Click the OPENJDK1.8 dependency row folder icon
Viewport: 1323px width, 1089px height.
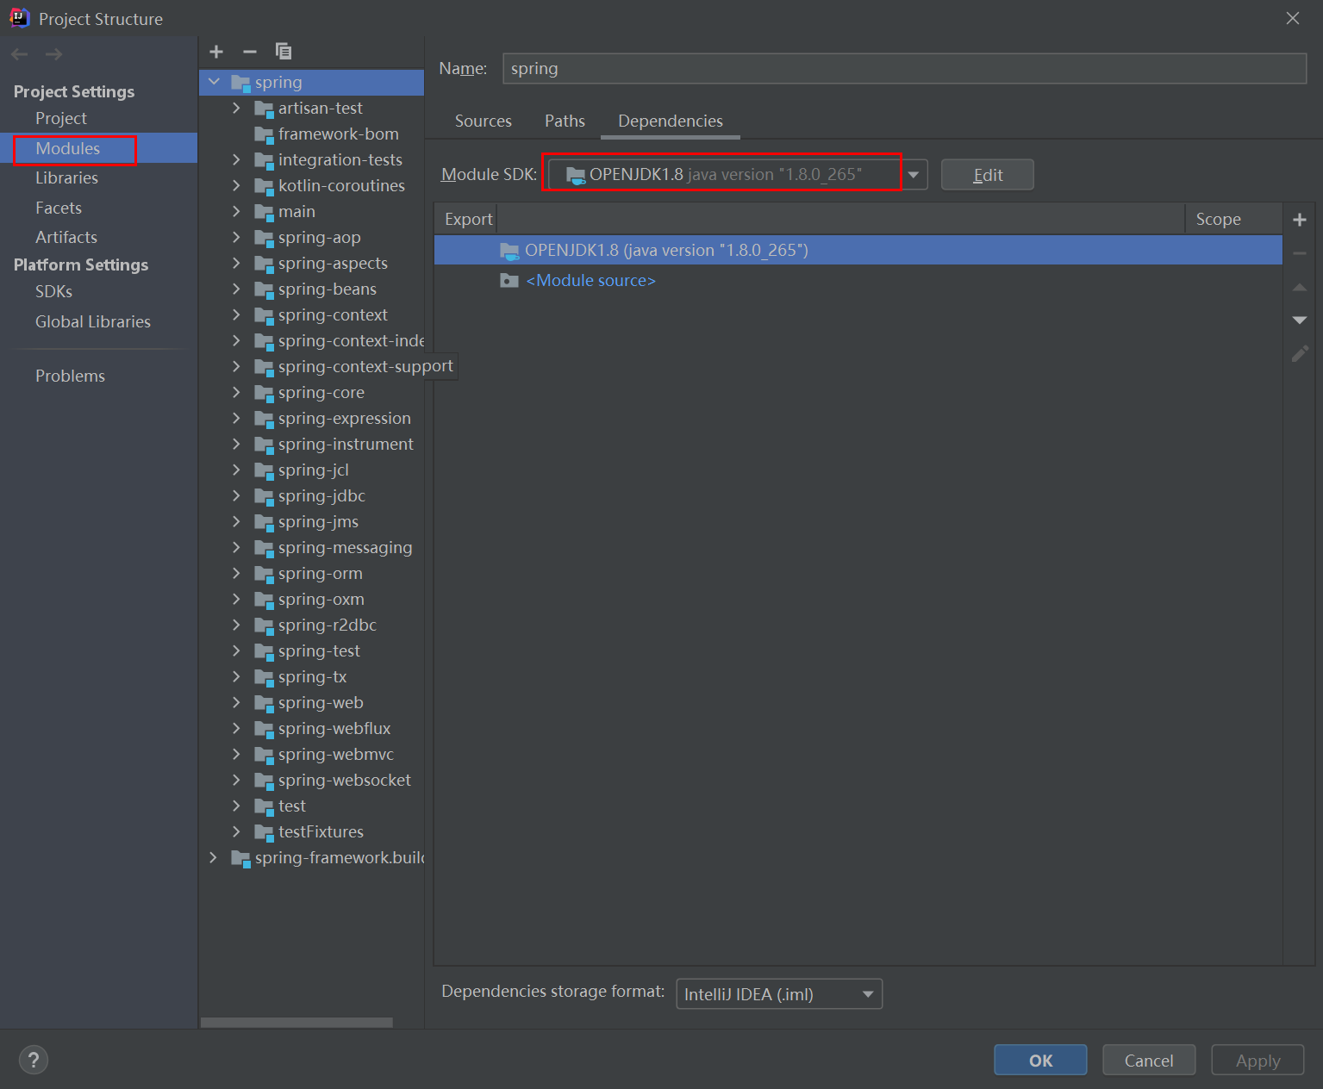[x=509, y=251]
